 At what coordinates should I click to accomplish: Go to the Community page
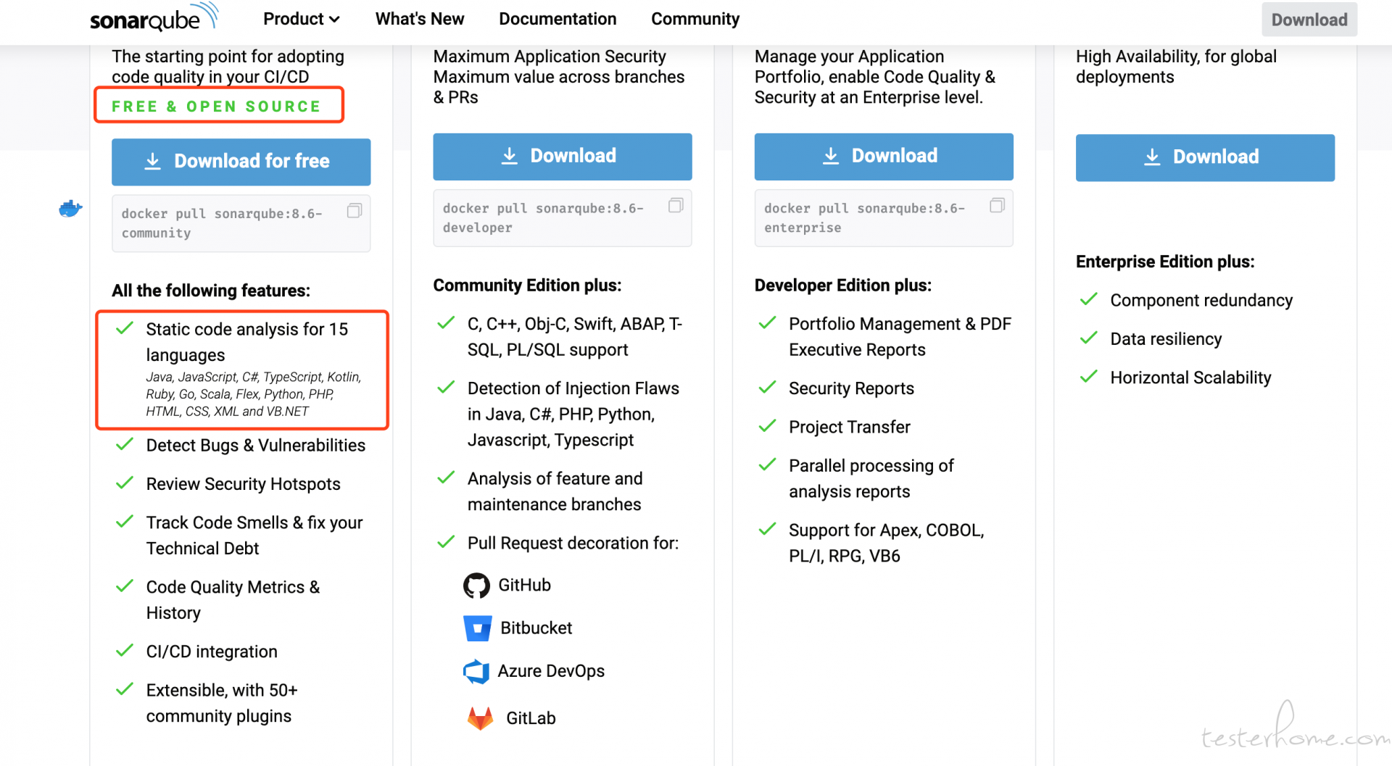click(x=695, y=19)
